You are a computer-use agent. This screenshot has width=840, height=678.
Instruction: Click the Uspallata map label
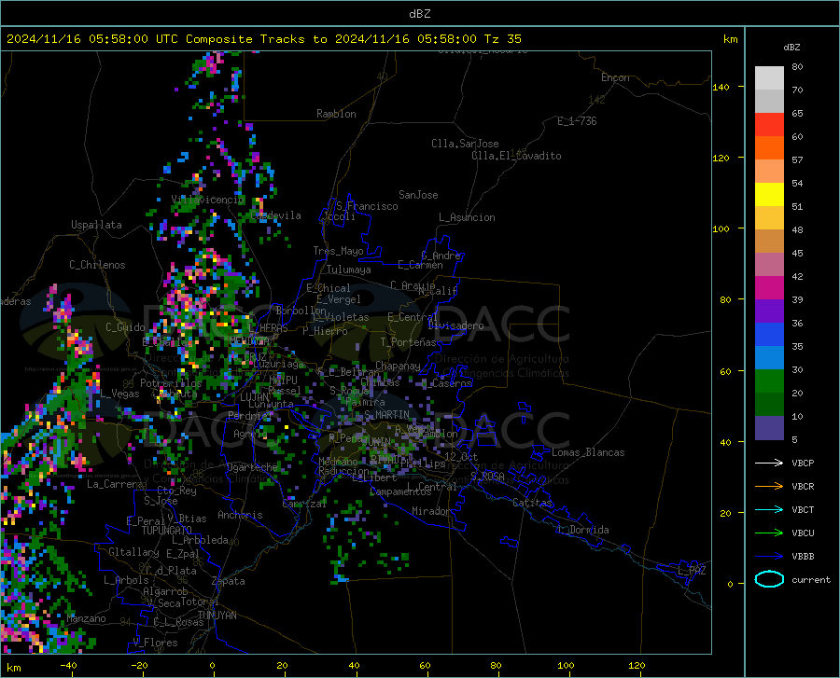[x=96, y=225]
